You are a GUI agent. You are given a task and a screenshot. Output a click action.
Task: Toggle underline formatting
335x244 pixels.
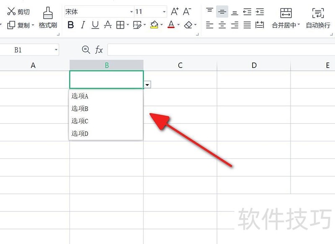pyautogui.click(x=95, y=25)
